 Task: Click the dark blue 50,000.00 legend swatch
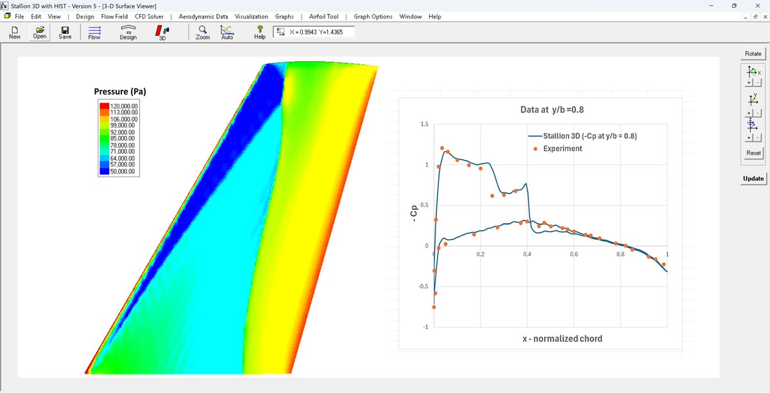point(105,172)
